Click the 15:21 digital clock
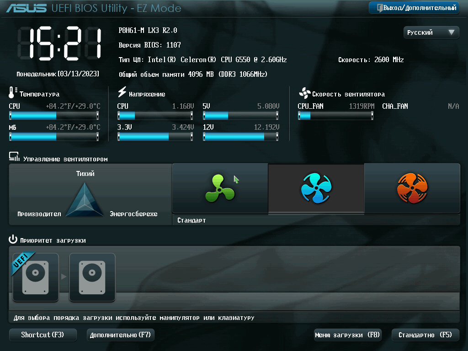The image size is (468, 351). coord(59,43)
